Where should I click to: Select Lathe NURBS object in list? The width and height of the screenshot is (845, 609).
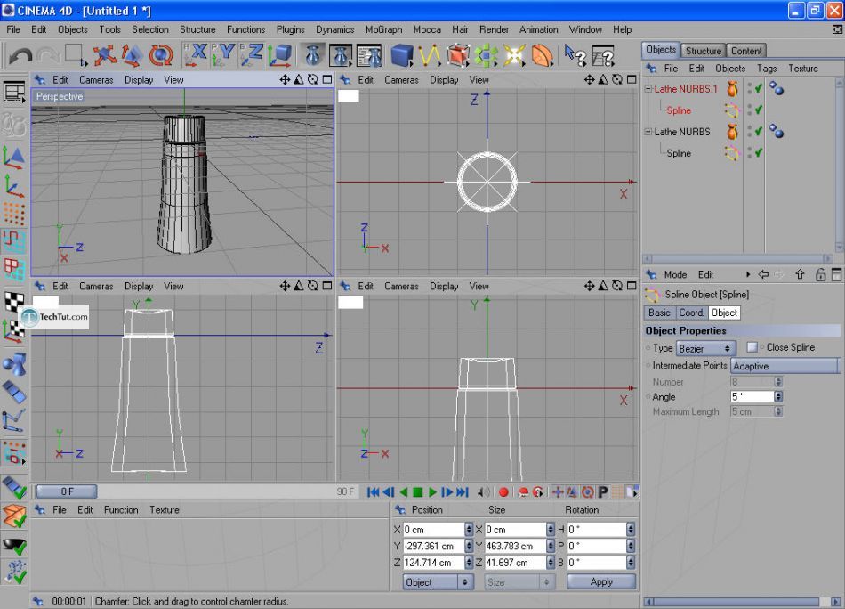tap(681, 132)
